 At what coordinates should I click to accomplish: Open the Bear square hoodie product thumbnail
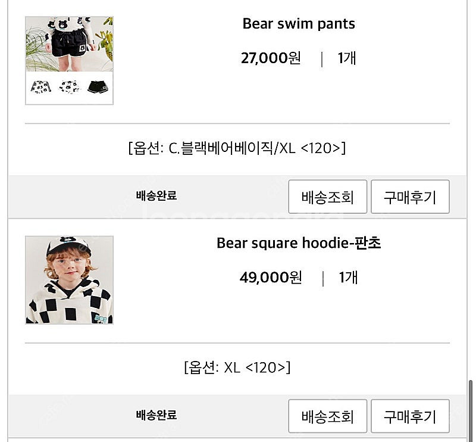click(x=69, y=280)
